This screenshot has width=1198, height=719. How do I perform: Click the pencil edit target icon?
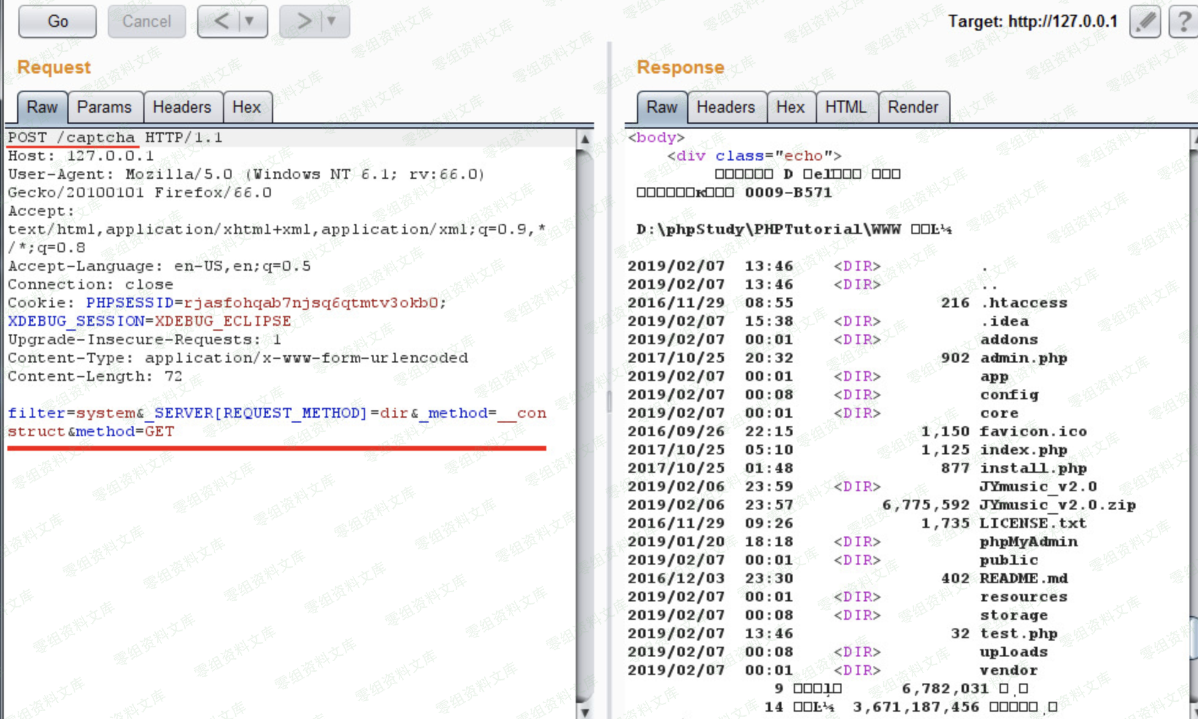click(x=1145, y=22)
